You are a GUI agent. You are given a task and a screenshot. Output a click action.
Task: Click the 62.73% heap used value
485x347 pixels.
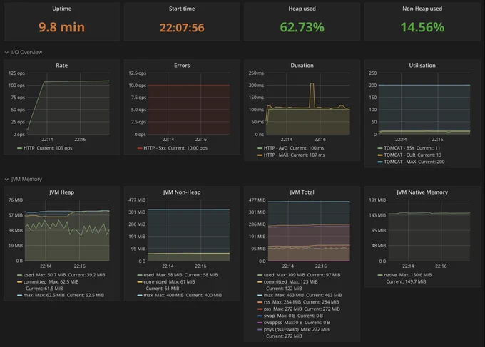pyautogui.click(x=302, y=27)
